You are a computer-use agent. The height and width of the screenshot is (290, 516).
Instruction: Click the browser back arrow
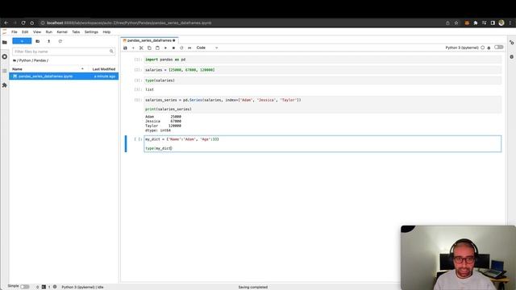coord(6,23)
